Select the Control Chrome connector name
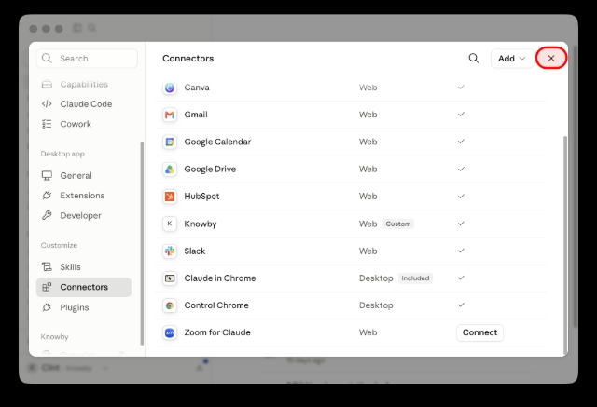The height and width of the screenshot is (407, 597). (x=216, y=305)
